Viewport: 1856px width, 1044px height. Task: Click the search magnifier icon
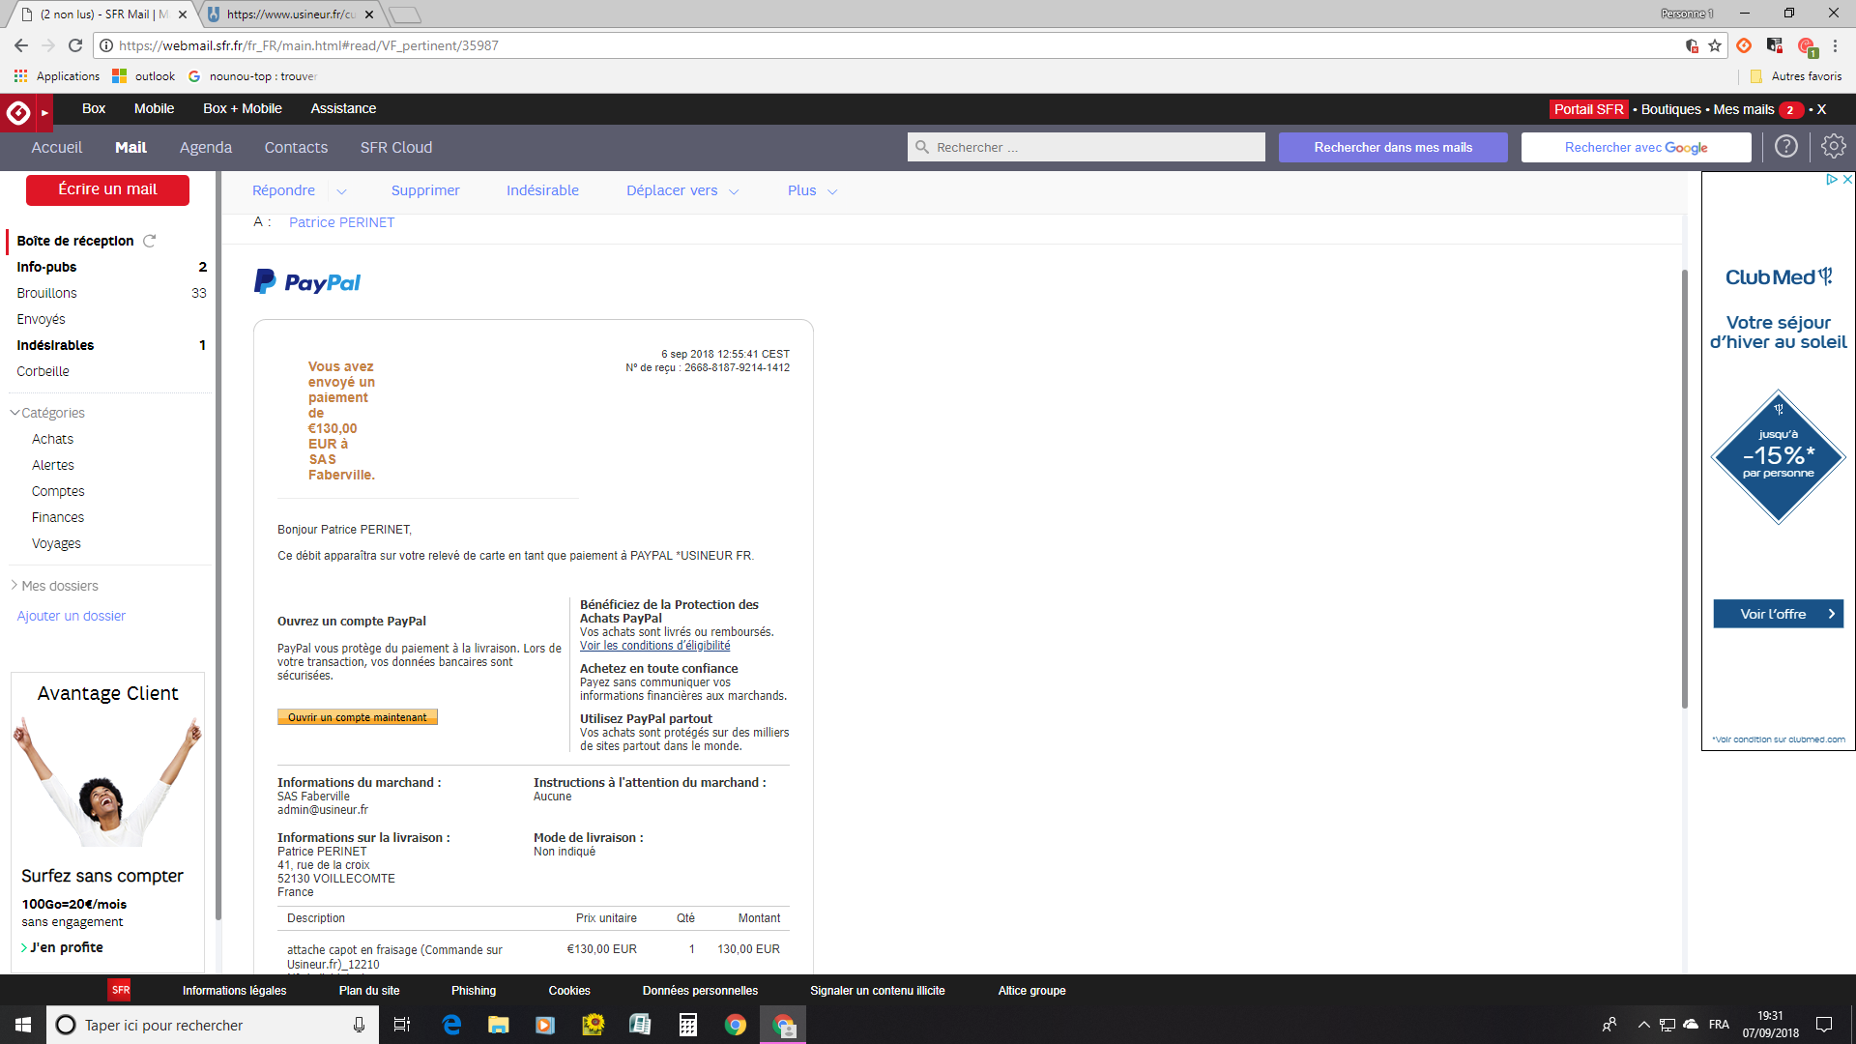[x=922, y=147]
